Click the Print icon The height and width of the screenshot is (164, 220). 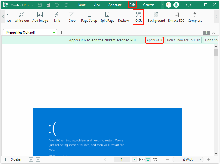click(x=48, y=5)
